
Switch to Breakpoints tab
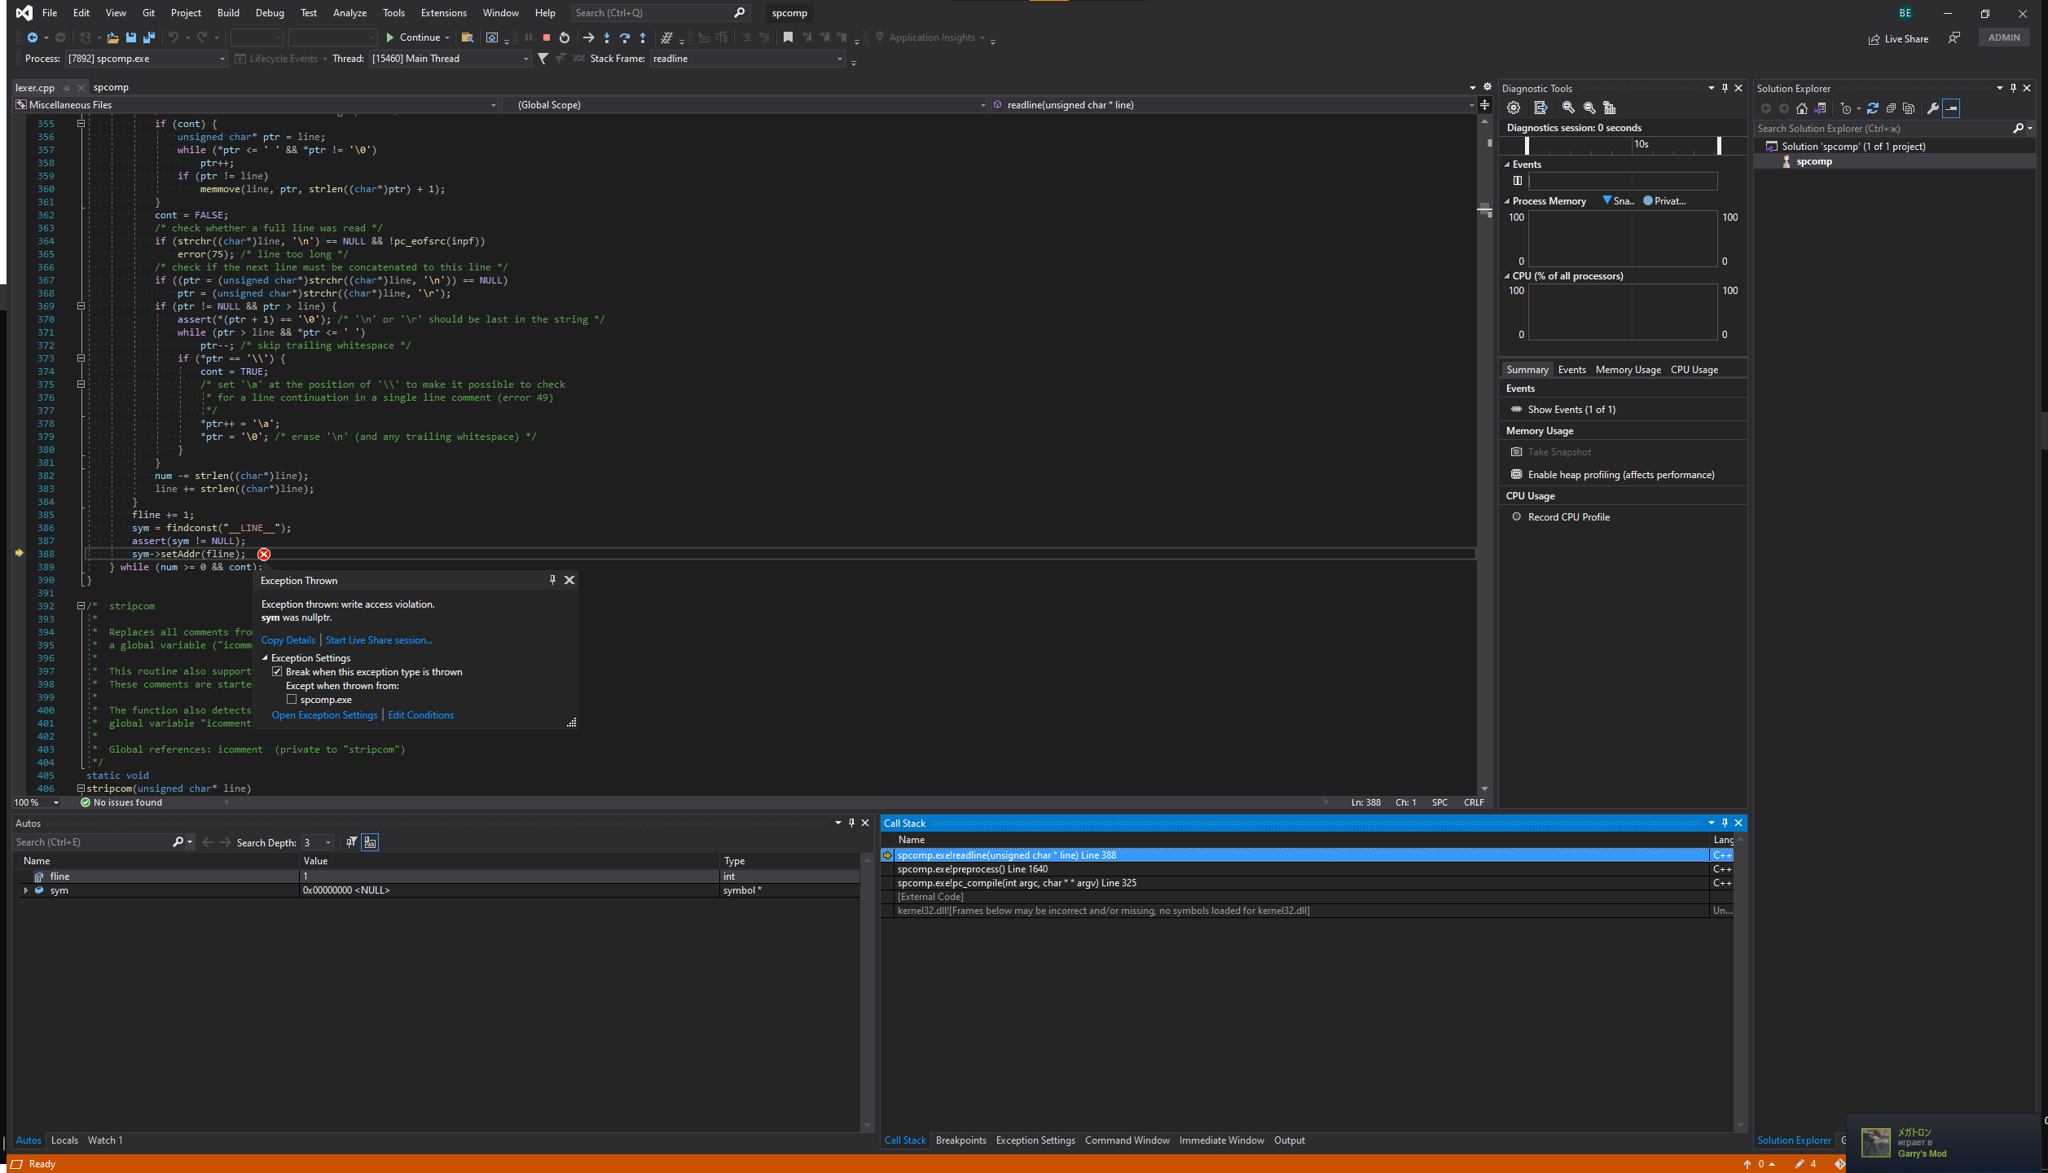(x=960, y=1140)
